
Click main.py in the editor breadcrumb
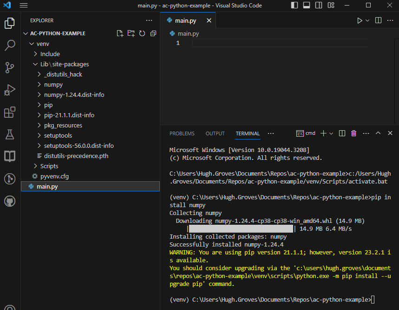click(188, 33)
